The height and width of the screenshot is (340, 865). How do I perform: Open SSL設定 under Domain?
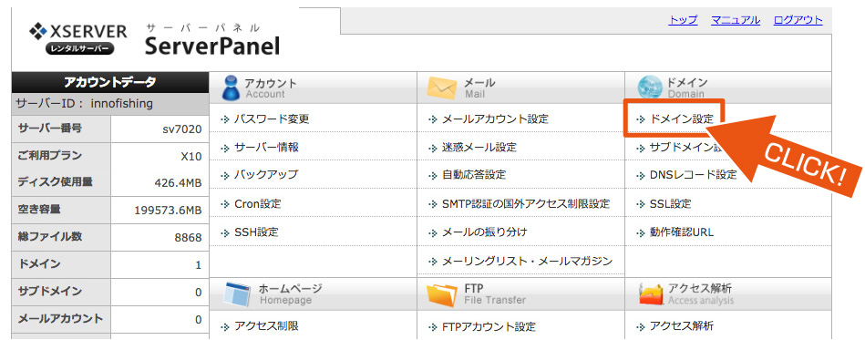671,203
